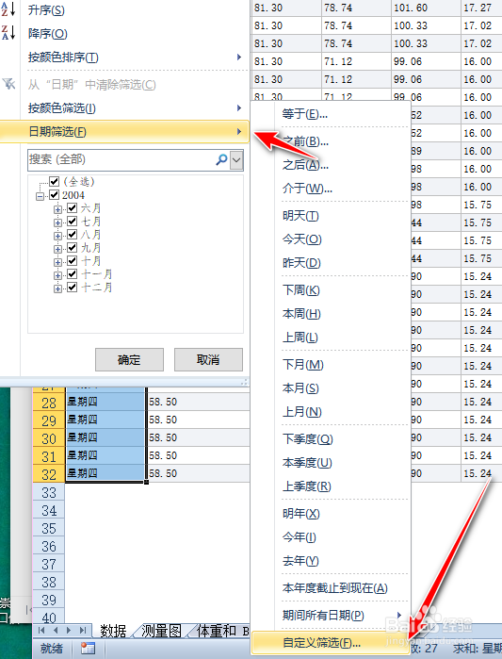This screenshot has height=659, width=502.
Task: Select row header 28
Action: pyautogui.click(x=49, y=403)
